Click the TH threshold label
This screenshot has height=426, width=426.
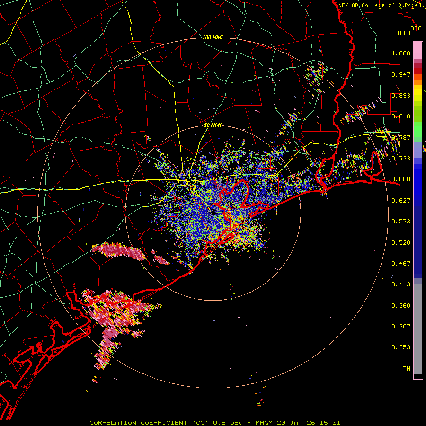pyautogui.click(x=407, y=369)
